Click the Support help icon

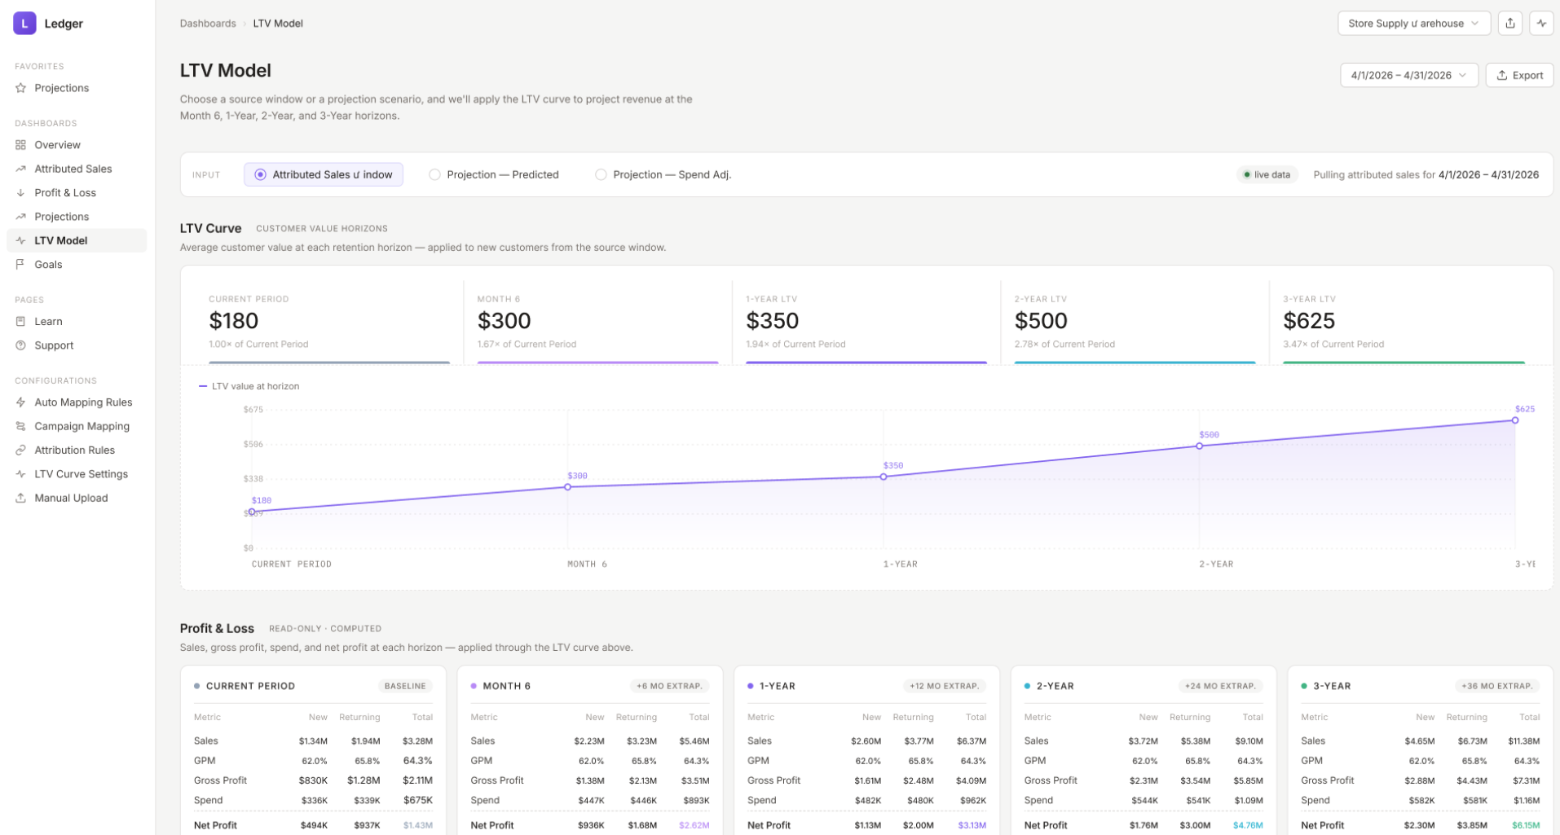(x=21, y=345)
